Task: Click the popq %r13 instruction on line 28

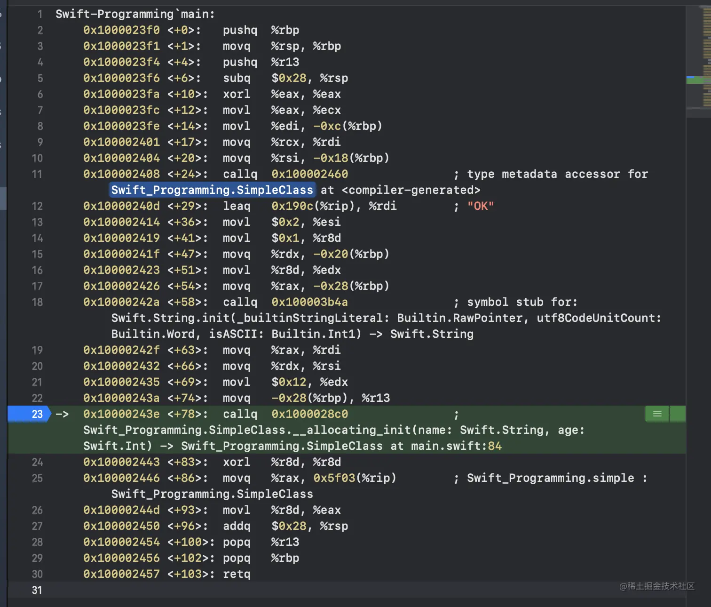Action: tap(261, 542)
